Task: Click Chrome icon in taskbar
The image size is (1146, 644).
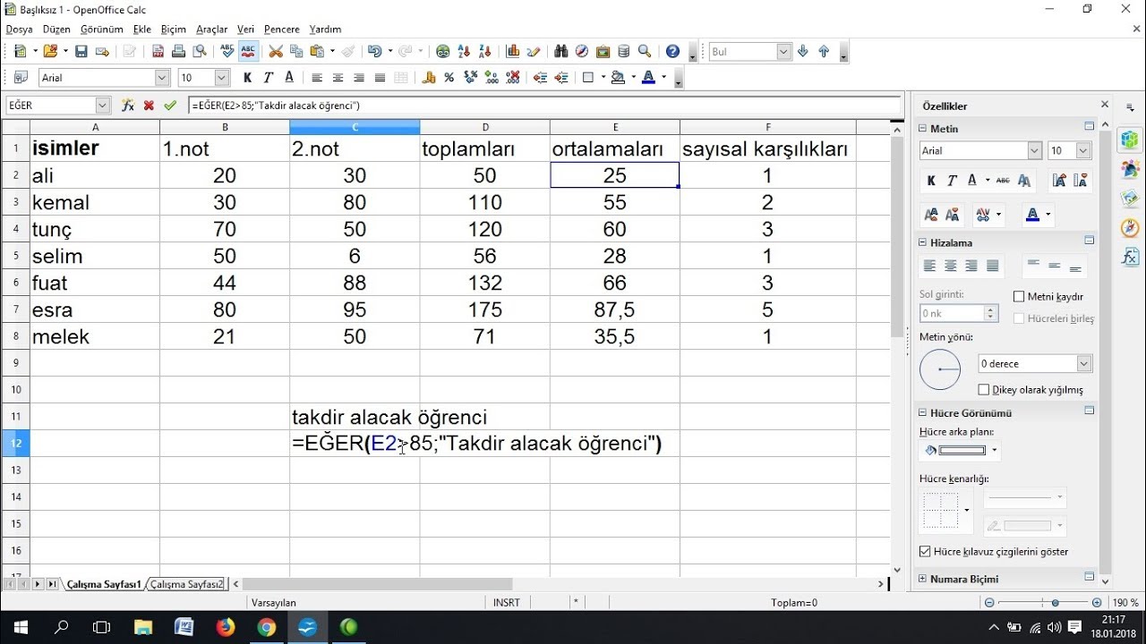Action: pos(266,627)
